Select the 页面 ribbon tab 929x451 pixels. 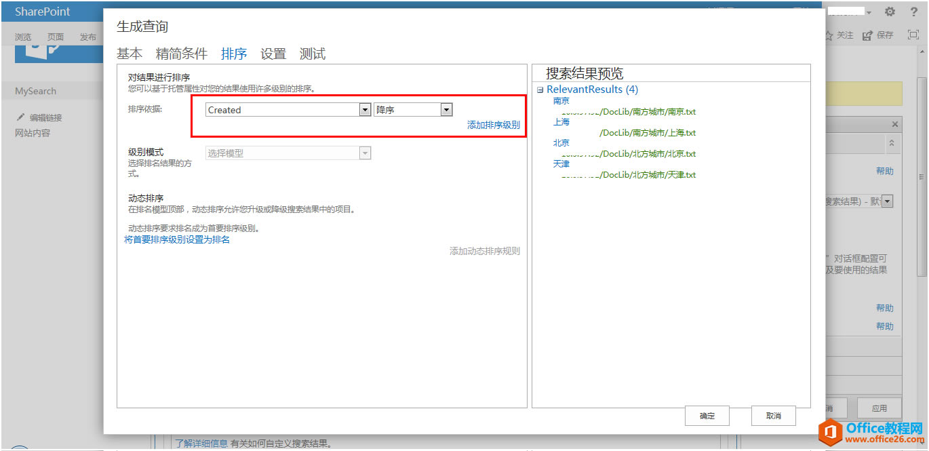click(56, 37)
